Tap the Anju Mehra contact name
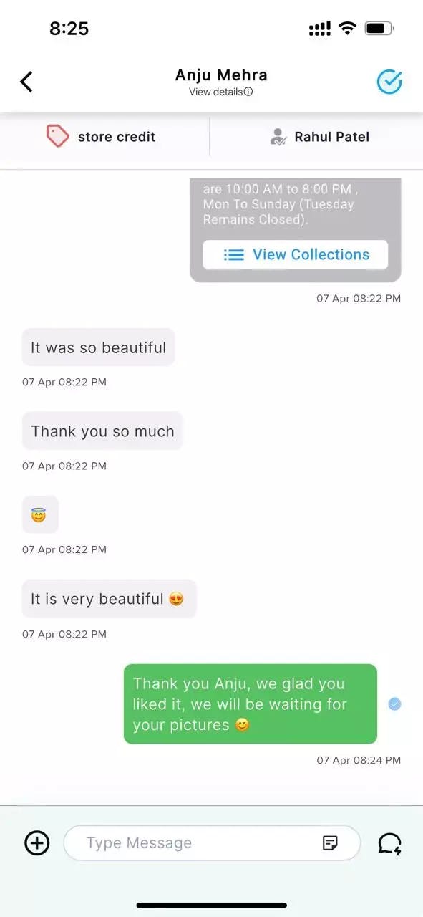423x917 pixels. [221, 75]
